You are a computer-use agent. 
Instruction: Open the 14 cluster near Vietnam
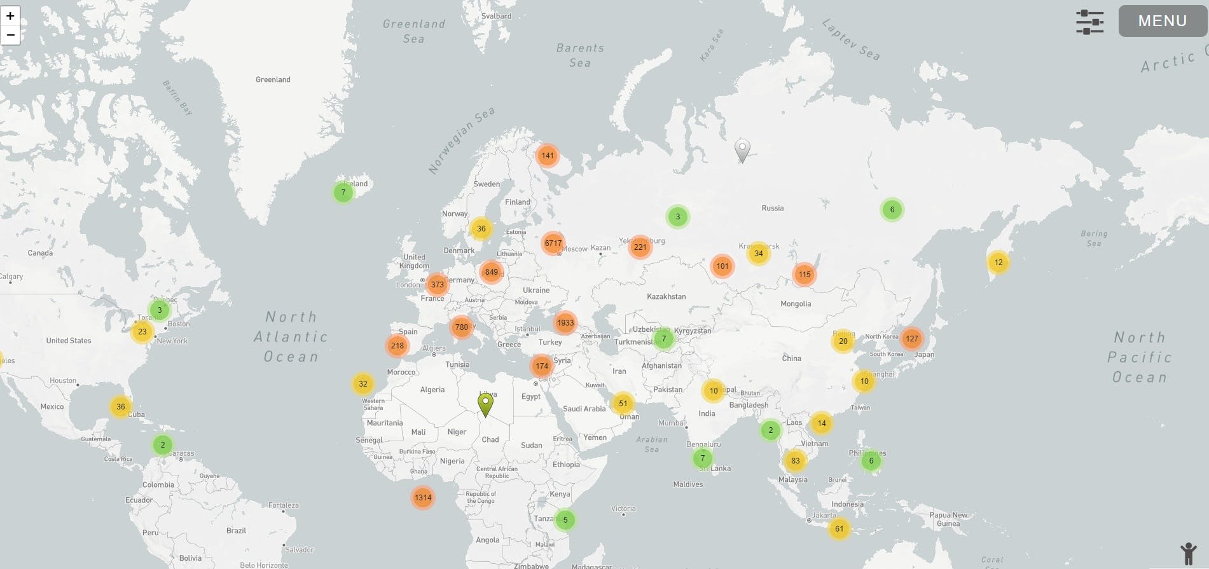[x=822, y=423]
